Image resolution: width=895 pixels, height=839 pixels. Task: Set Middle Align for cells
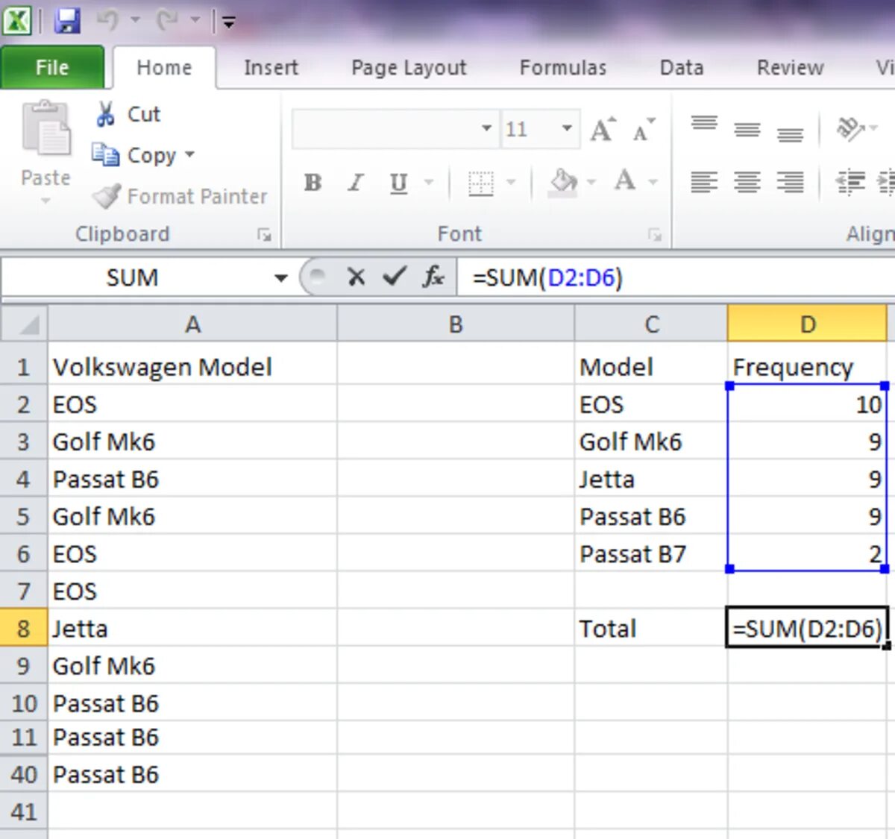747,129
